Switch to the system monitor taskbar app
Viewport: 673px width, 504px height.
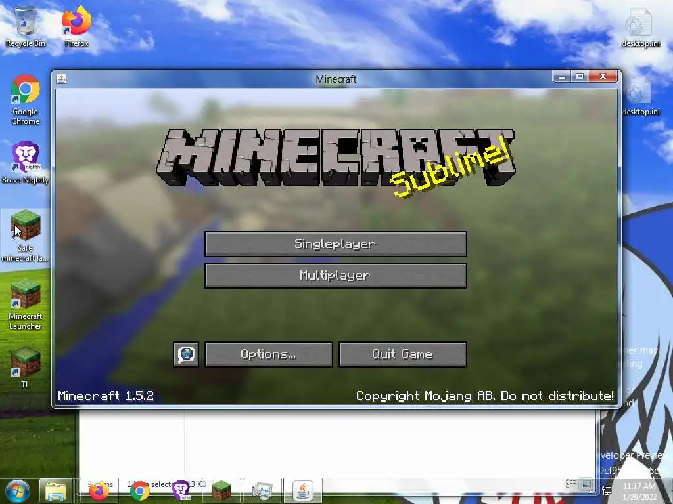pos(262,491)
